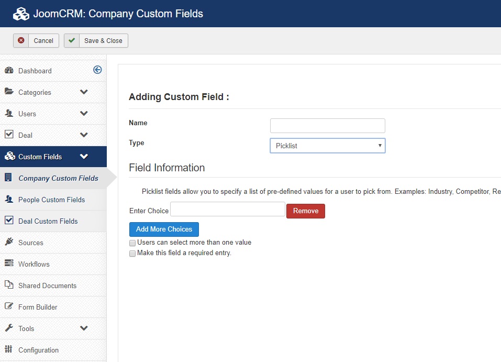Click the Adding Custom Field heading
Viewport: 501px width, 362px height.
tap(179, 97)
